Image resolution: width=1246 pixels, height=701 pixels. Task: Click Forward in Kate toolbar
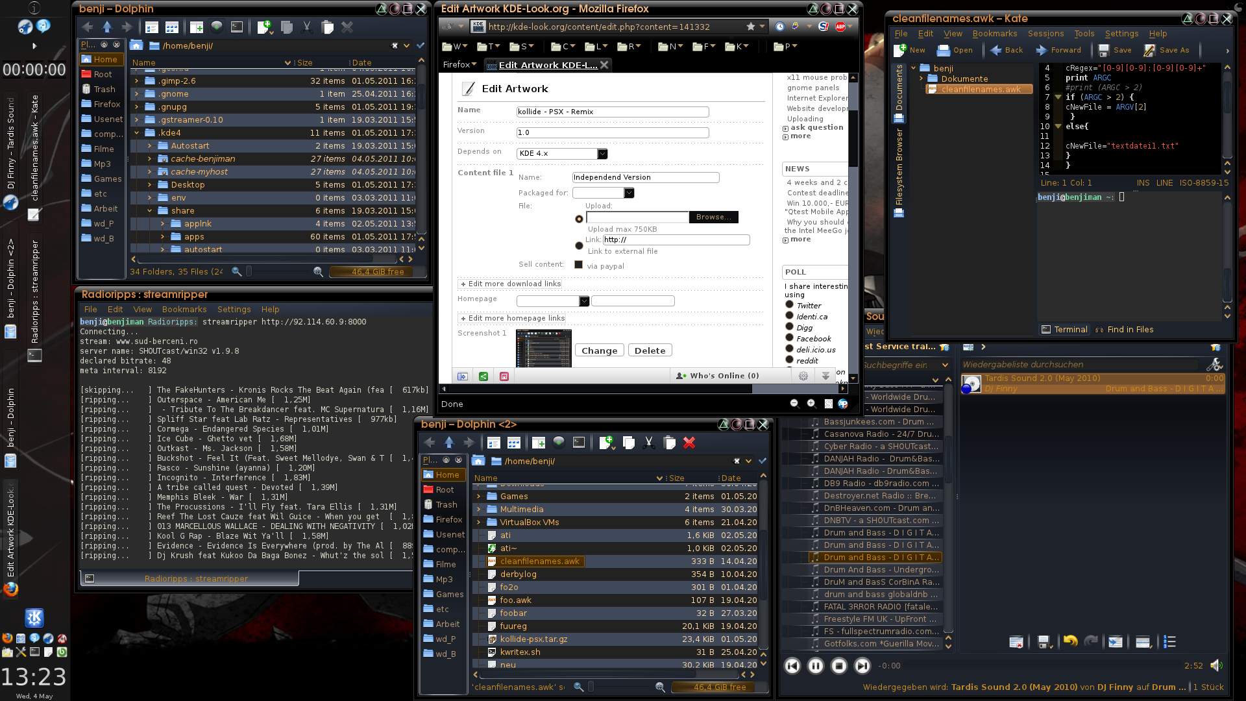pyautogui.click(x=1058, y=50)
